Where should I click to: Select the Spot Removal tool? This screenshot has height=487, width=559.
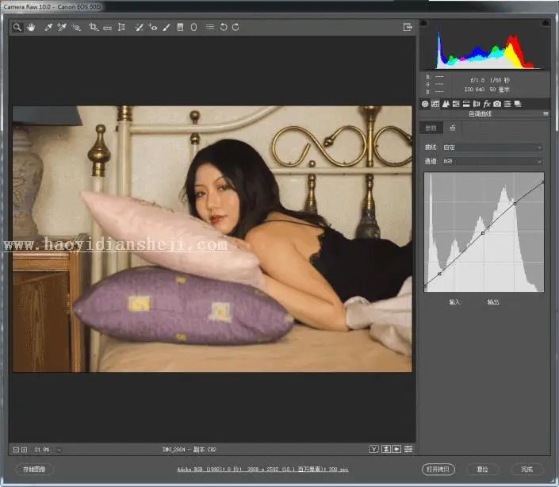[139, 27]
